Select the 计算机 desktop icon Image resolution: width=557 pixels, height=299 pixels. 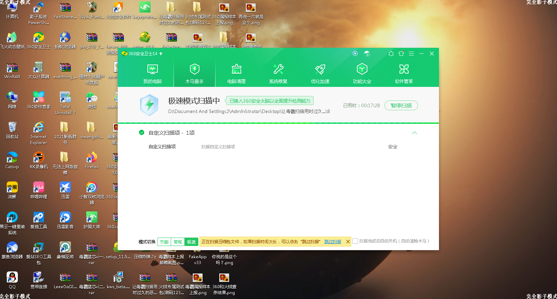click(12, 10)
